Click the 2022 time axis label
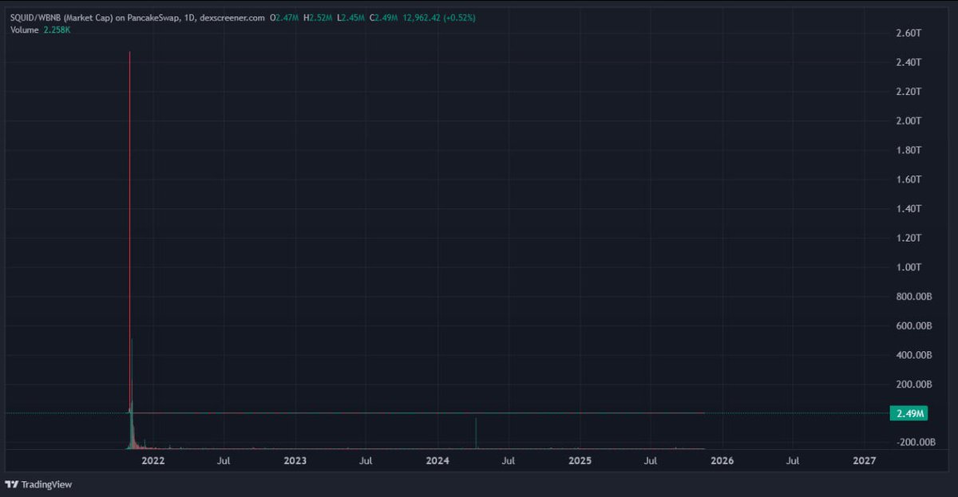This screenshot has width=958, height=497. pos(152,460)
